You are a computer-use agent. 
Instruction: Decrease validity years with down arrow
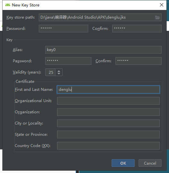click(x=59, y=74)
